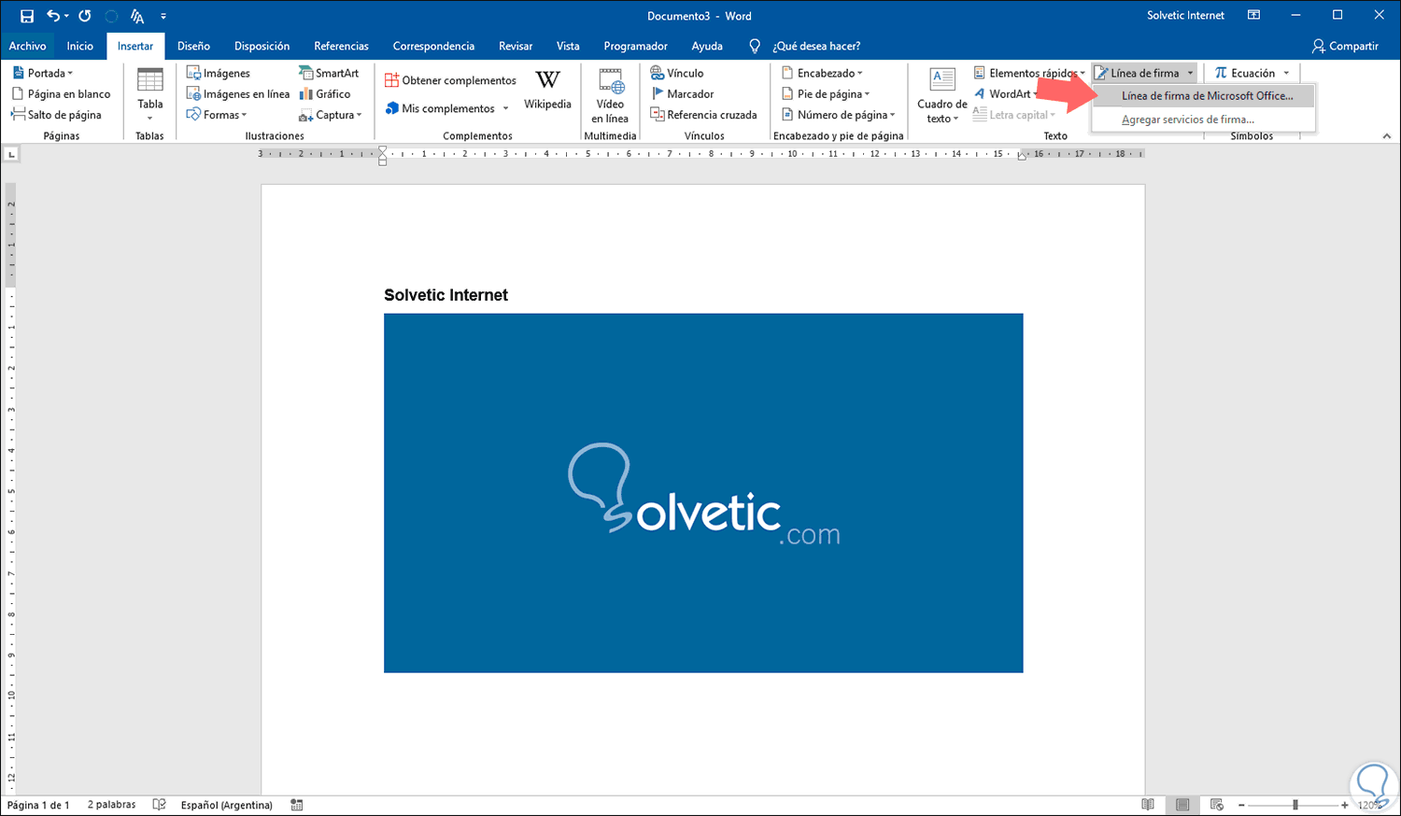The height and width of the screenshot is (816, 1401).
Task: Click the tab selector at ruler corner
Action: 10,154
